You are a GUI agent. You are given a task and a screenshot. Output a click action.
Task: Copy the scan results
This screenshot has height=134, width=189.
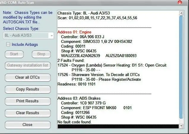point(27,89)
